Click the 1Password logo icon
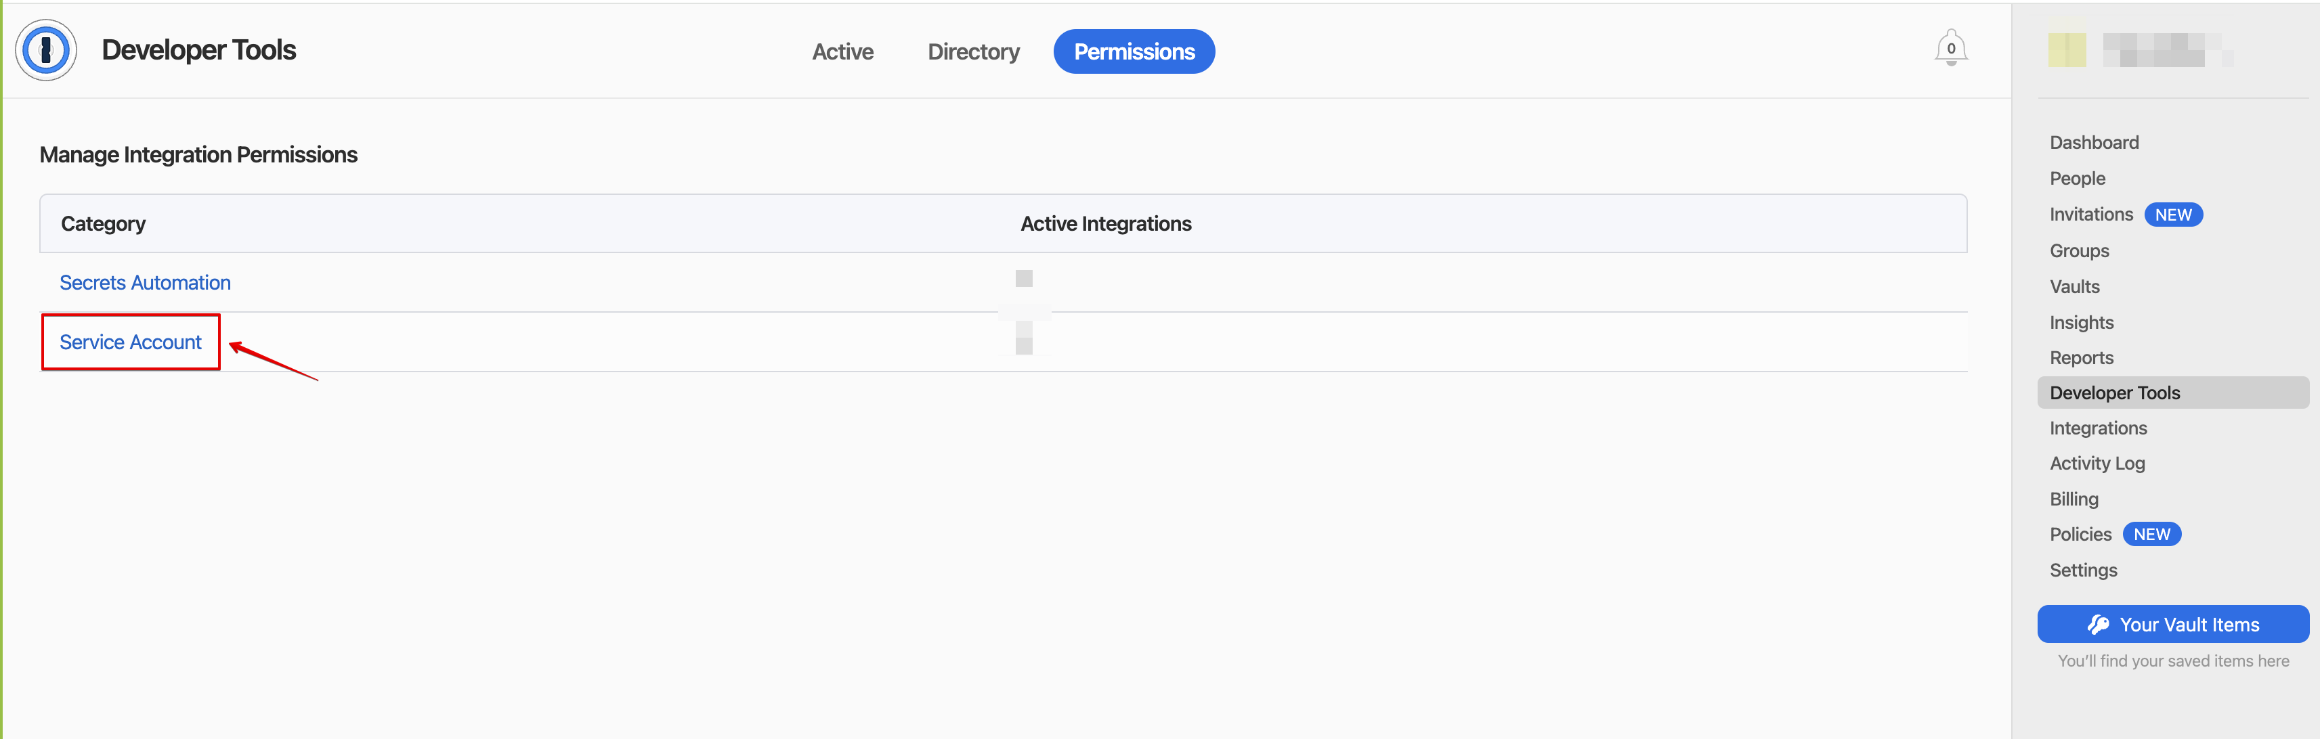This screenshot has width=2320, height=739. (45, 49)
